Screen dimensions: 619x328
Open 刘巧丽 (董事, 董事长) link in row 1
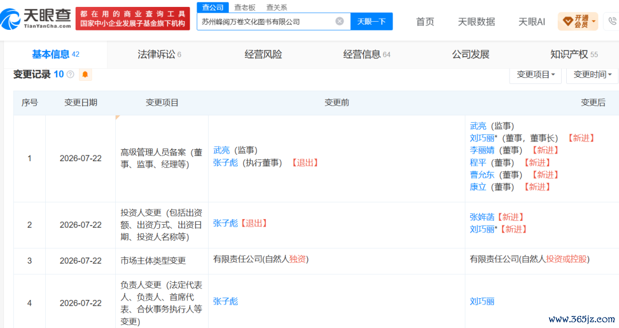point(482,138)
